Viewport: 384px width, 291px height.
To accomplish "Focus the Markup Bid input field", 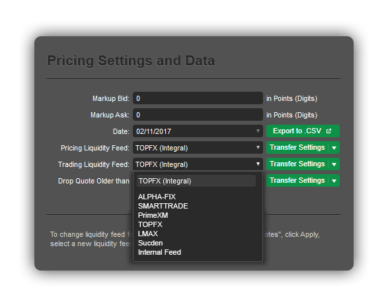I will click(x=198, y=98).
